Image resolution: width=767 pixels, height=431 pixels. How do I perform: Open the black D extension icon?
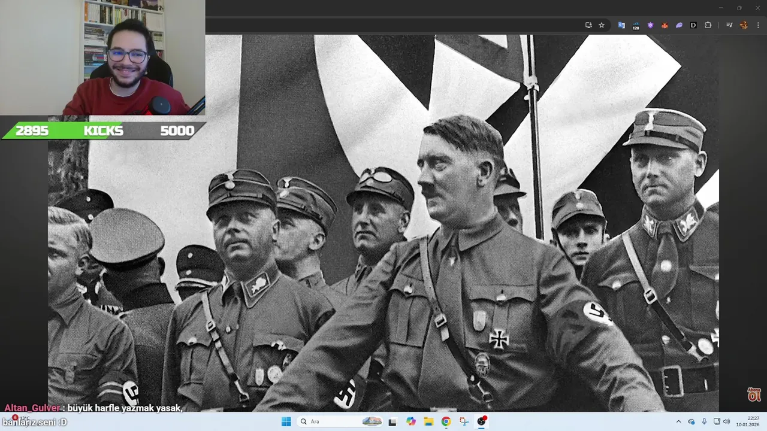click(x=693, y=25)
